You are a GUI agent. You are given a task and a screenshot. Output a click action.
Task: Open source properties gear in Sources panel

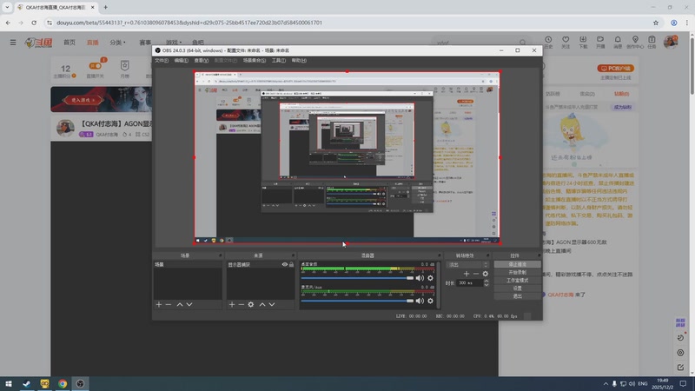tap(251, 305)
